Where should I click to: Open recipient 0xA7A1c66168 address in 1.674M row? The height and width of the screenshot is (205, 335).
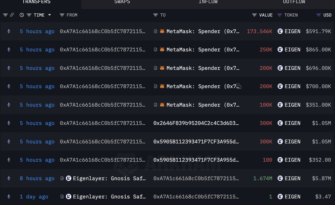[x=196, y=178]
